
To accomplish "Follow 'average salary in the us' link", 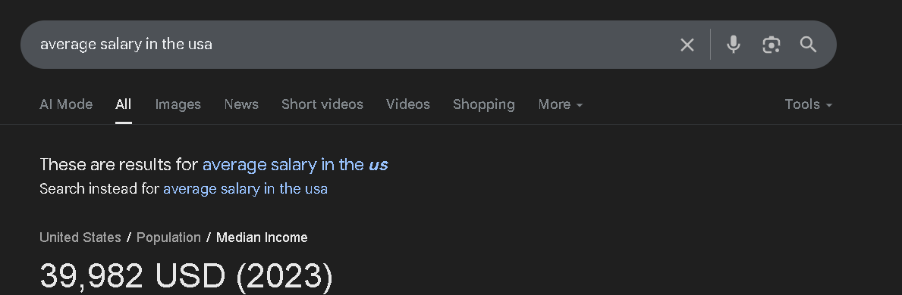I will coord(295,165).
